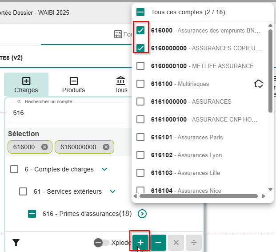This screenshot has width=276, height=252.
Task: Open 616 Primes d'assurances arrow icon
Action: click(x=142, y=214)
